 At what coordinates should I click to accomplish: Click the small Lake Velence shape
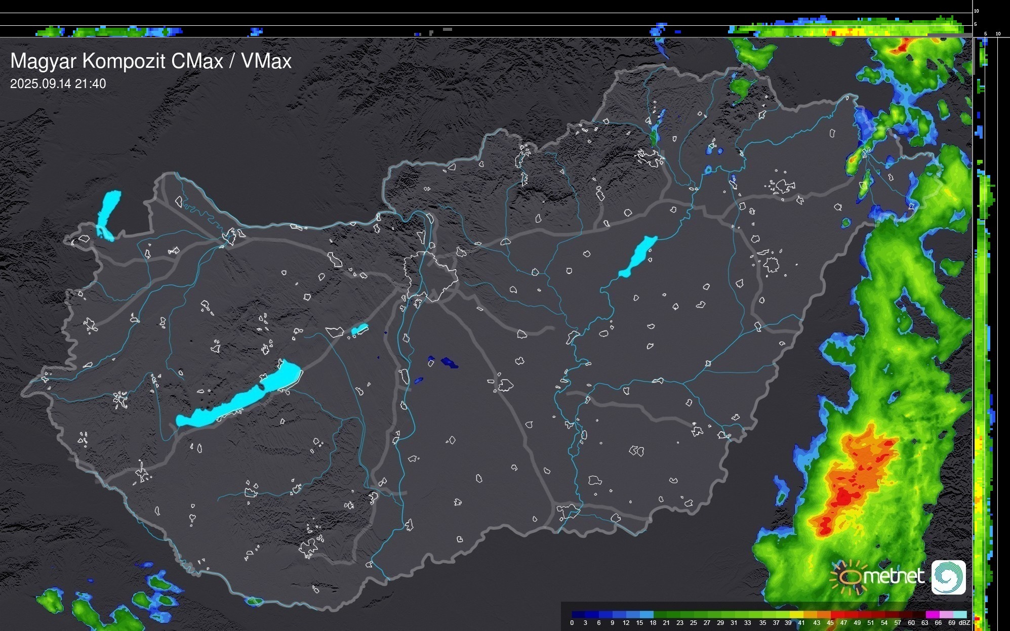tap(359, 329)
